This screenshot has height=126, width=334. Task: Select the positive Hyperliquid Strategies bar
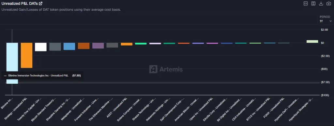[312, 41]
